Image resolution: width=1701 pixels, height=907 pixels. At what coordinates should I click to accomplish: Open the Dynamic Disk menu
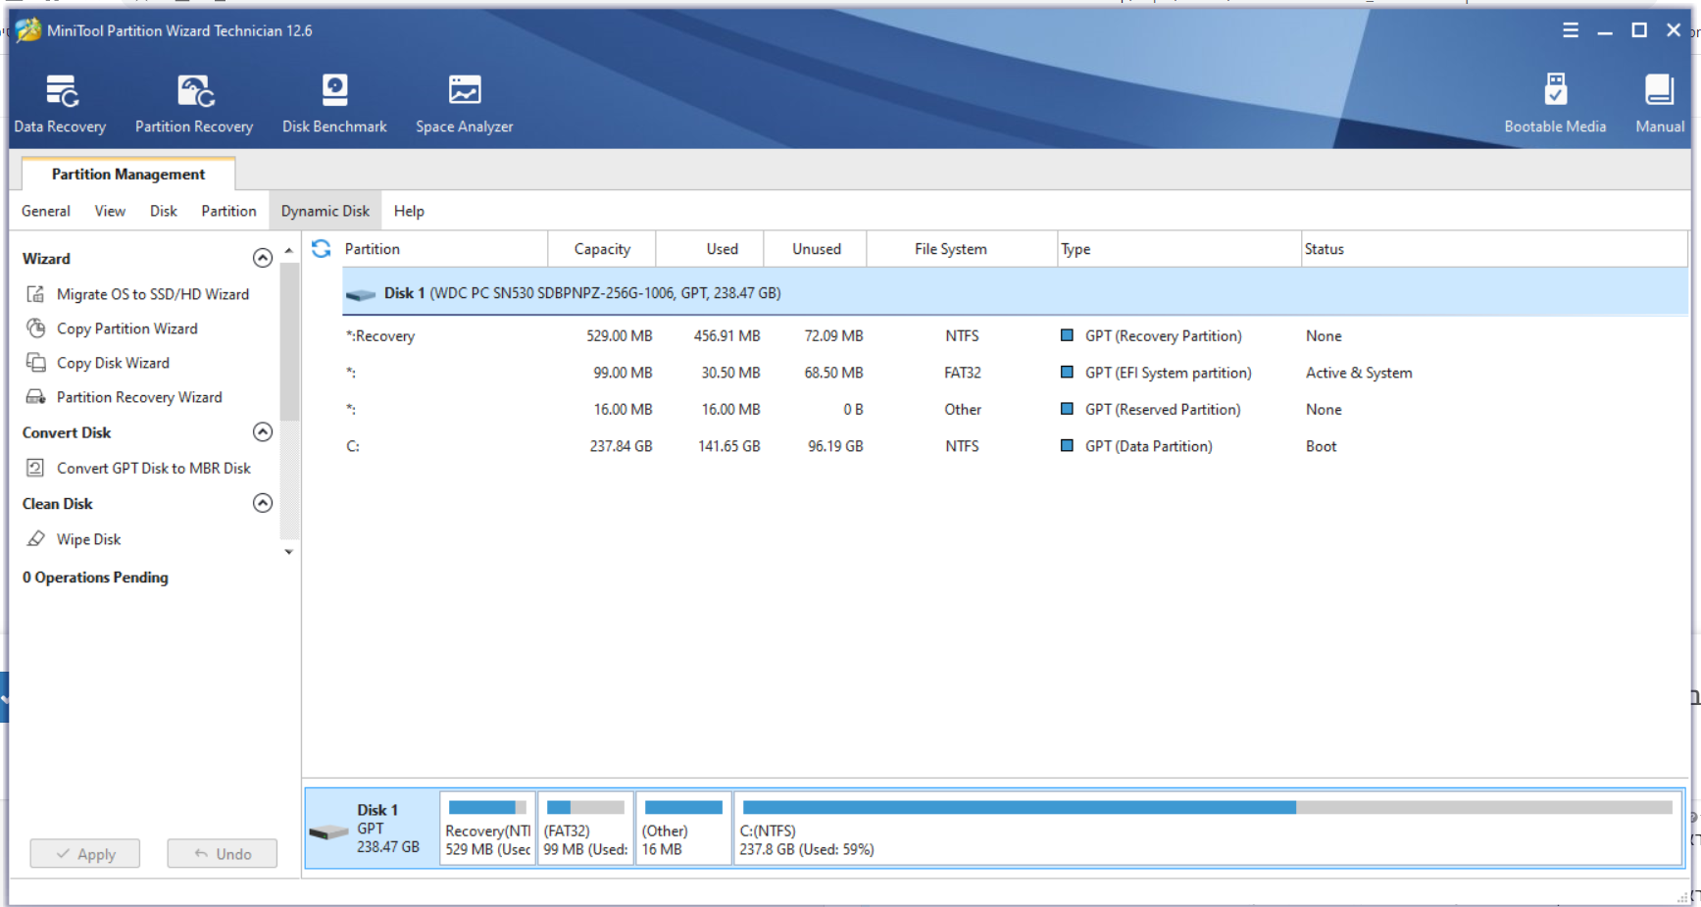click(x=325, y=211)
